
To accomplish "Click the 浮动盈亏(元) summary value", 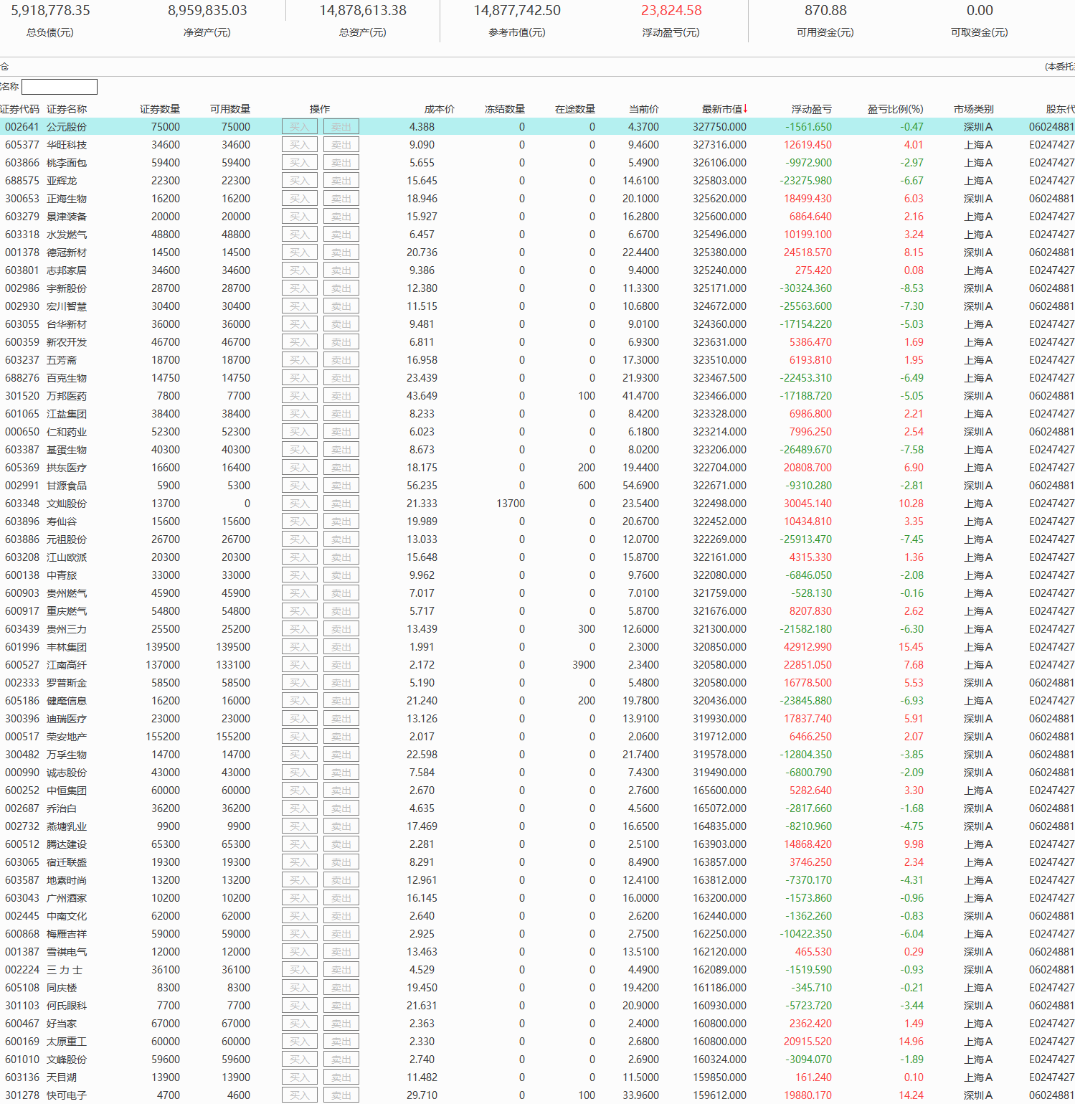I will click(x=671, y=11).
